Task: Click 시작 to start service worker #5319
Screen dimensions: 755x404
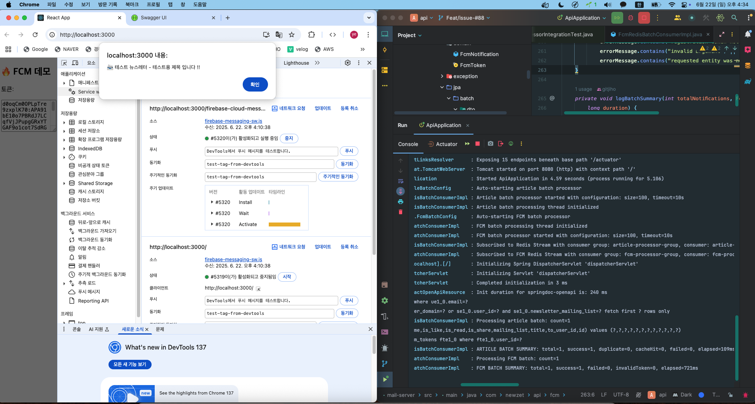Action: 287,277
